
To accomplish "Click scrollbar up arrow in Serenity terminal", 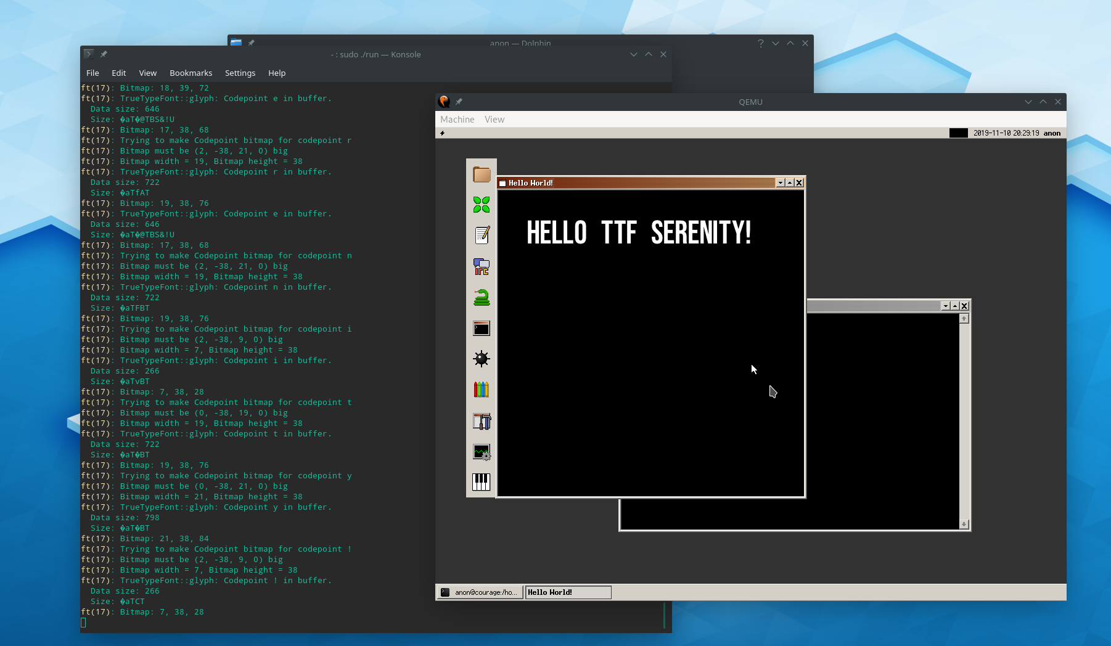I will click(x=964, y=319).
